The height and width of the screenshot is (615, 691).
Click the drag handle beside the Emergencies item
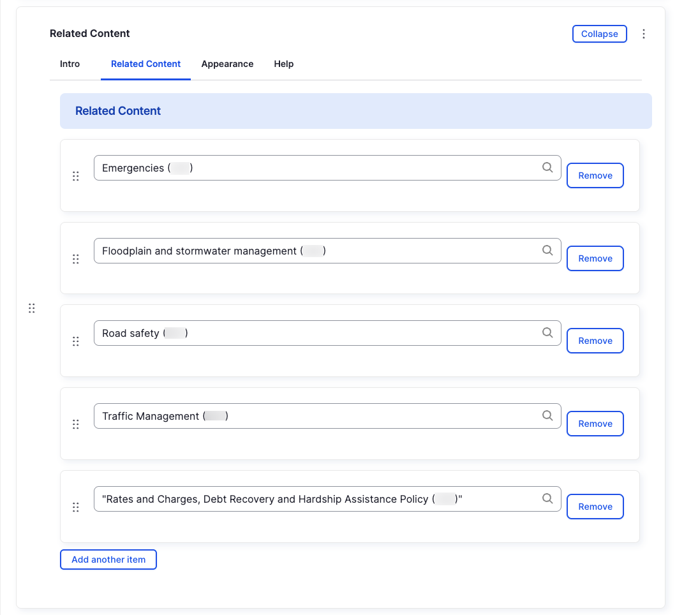tap(75, 175)
